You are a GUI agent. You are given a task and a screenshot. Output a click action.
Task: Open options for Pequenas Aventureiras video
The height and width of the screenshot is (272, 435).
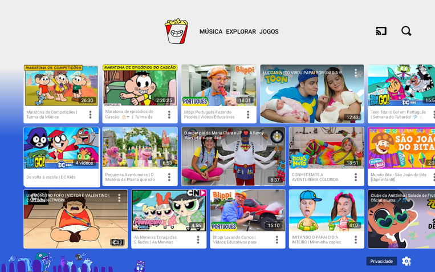[169, 177]
